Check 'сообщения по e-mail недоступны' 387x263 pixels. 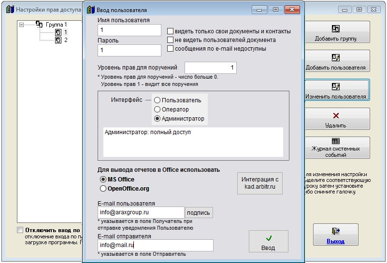click(170, 49)
